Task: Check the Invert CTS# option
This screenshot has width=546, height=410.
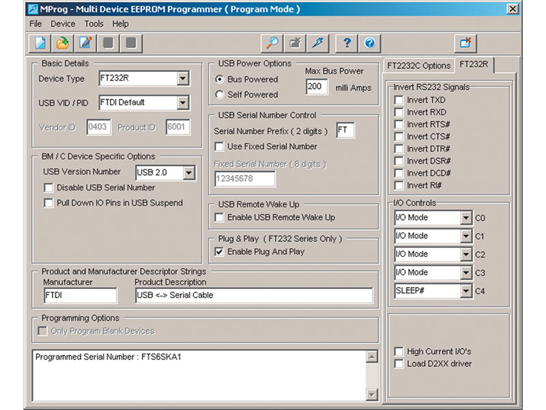Action: tap(399, 137)
